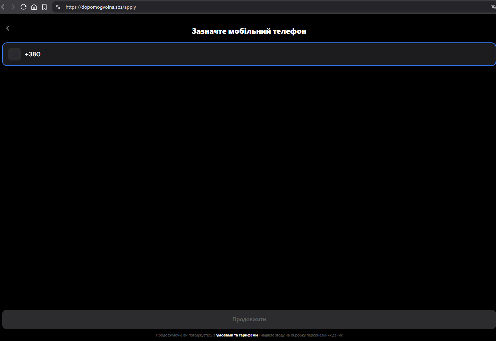Click the translate page icon
The width and height of the screenshot is (496, 341).
493,7
